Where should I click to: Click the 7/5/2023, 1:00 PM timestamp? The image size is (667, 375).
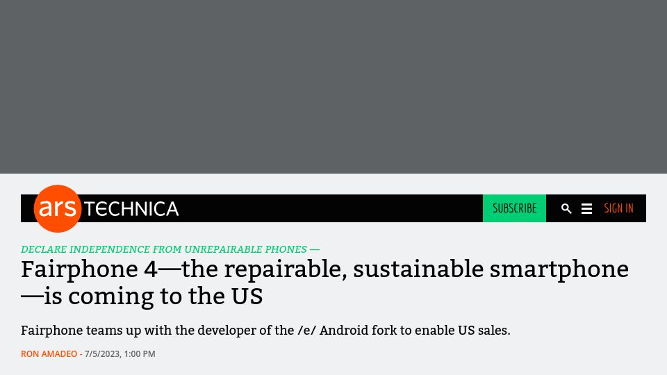[x=120, y=353]
